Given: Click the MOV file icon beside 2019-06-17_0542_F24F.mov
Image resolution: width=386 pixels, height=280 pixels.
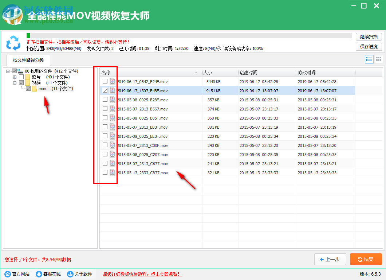Looking at the screenshot, I should pyautogui.click(x=112, y=81).
